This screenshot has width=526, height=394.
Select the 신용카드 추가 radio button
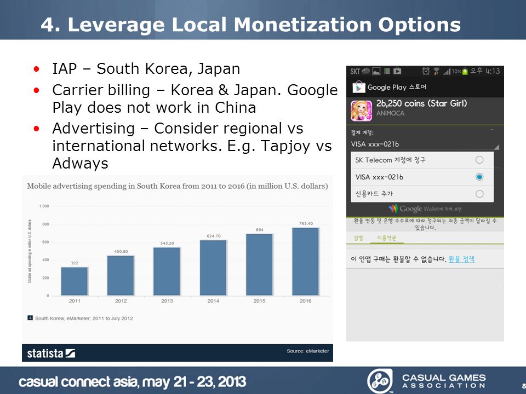coord(479,194)
